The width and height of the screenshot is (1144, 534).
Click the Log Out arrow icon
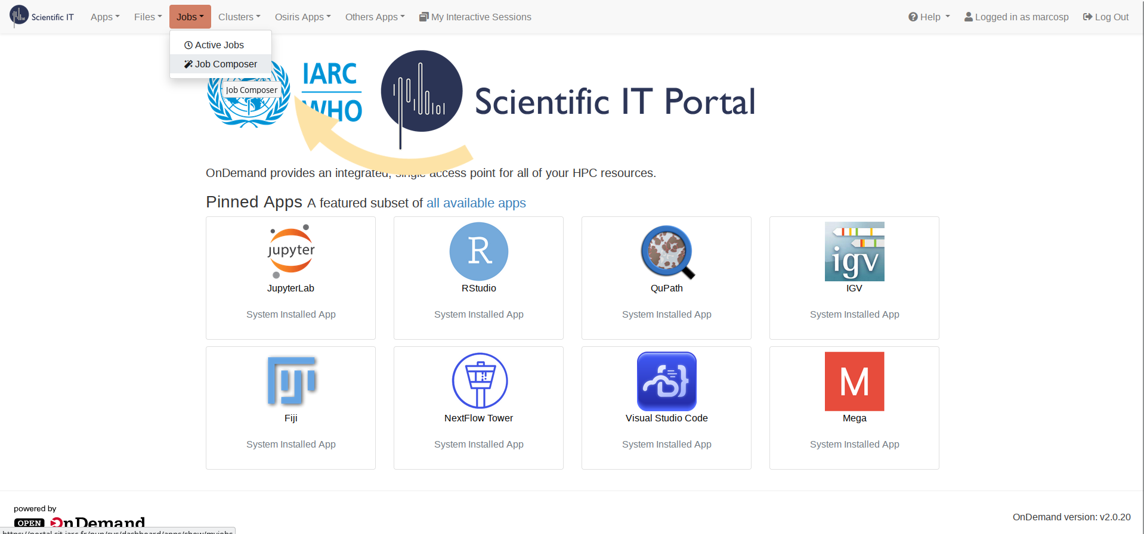click(x=1087, y=17)
